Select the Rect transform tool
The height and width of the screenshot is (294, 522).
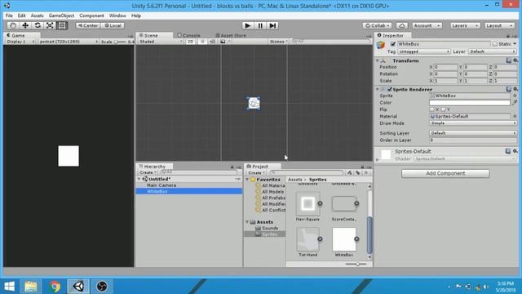point(62,25)
